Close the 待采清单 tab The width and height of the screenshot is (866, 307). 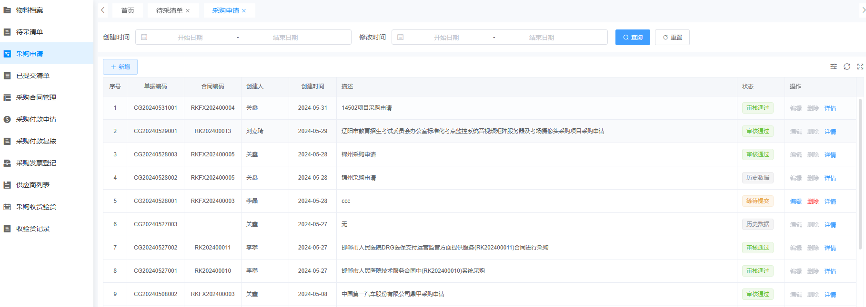188,11
